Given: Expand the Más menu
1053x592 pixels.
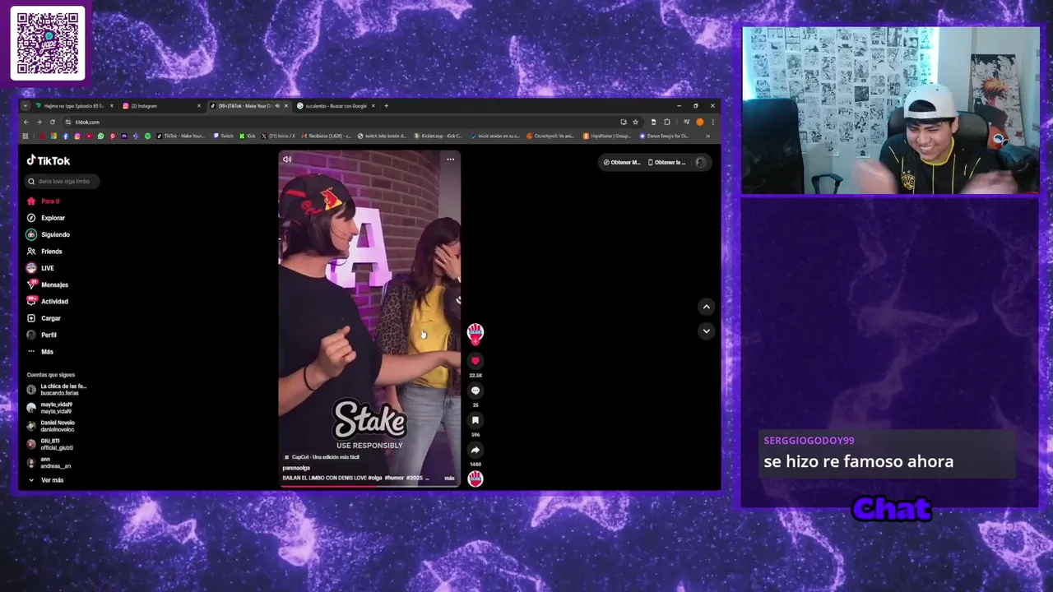Looking at the screenshot, I should coord(40,351).
